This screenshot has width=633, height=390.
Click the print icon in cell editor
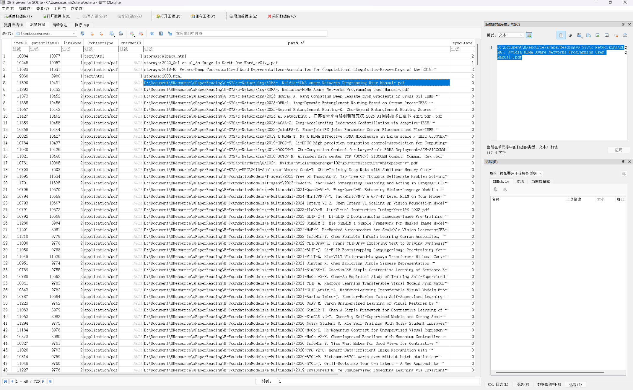point(625,35)
